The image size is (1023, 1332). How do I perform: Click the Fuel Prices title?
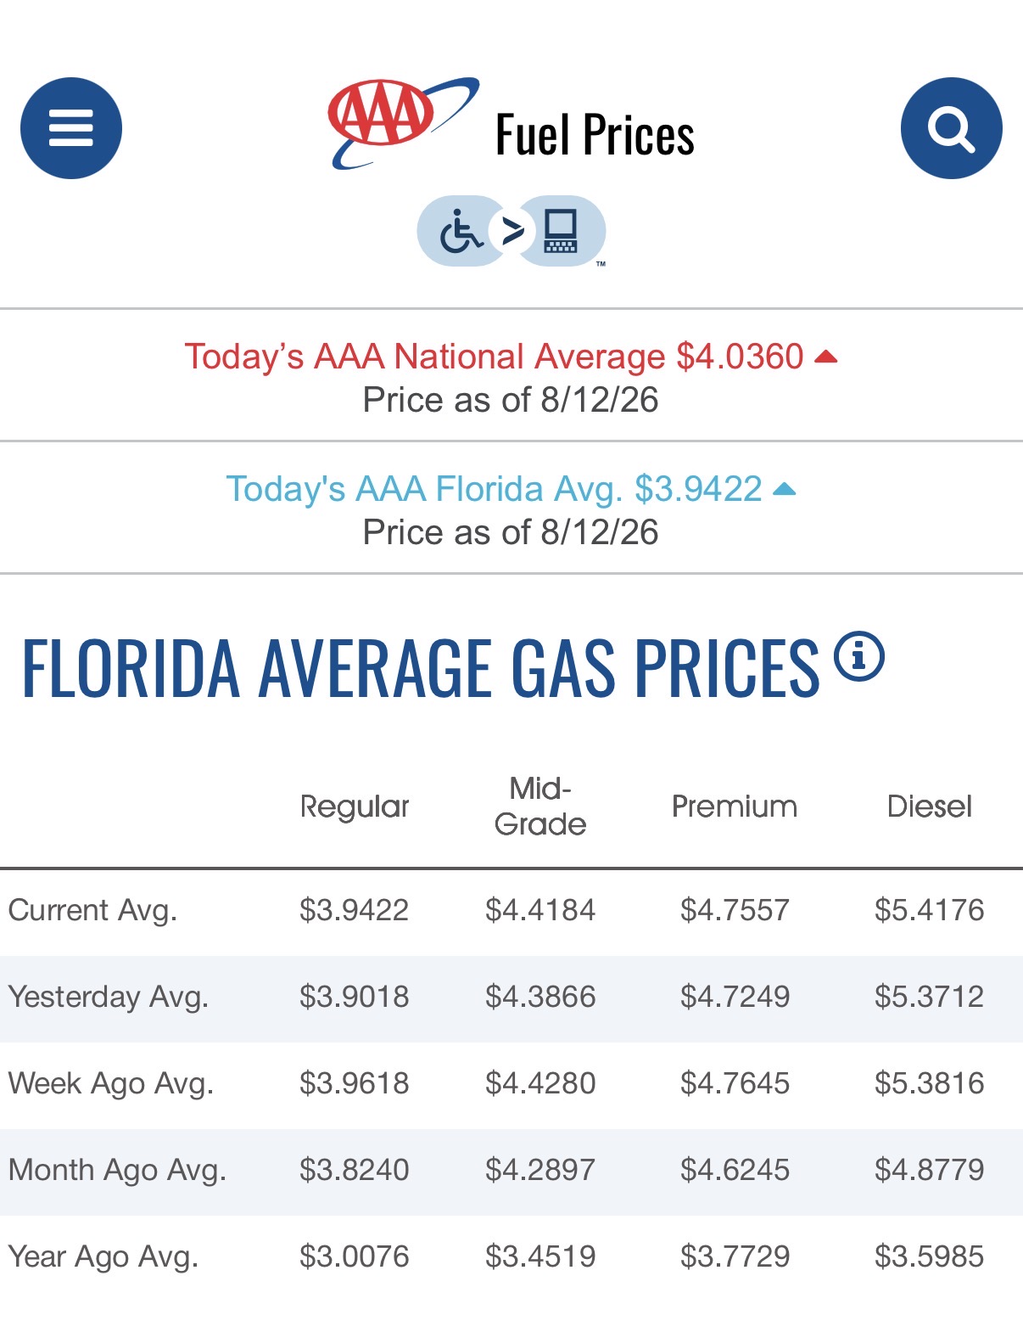[x=595, y=134]
